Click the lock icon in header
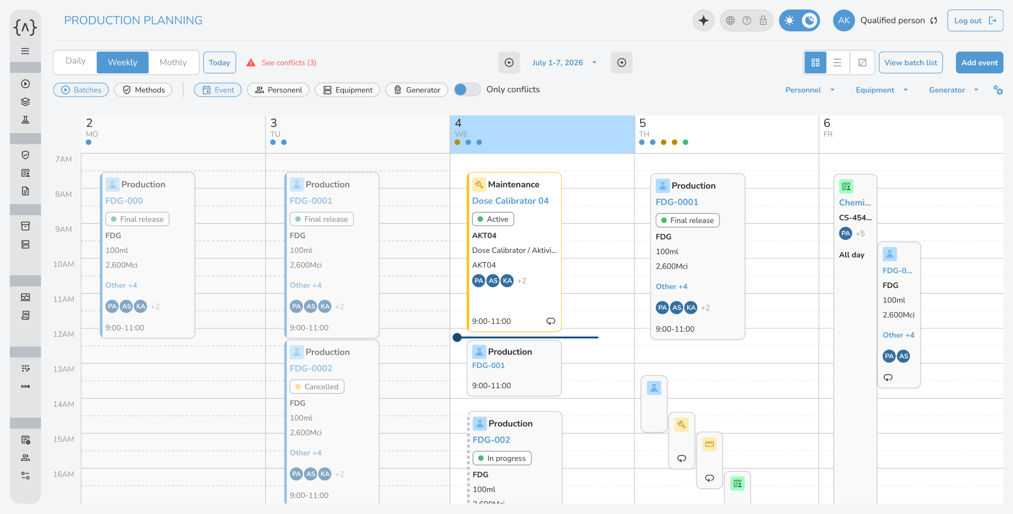 click(763, 21)
